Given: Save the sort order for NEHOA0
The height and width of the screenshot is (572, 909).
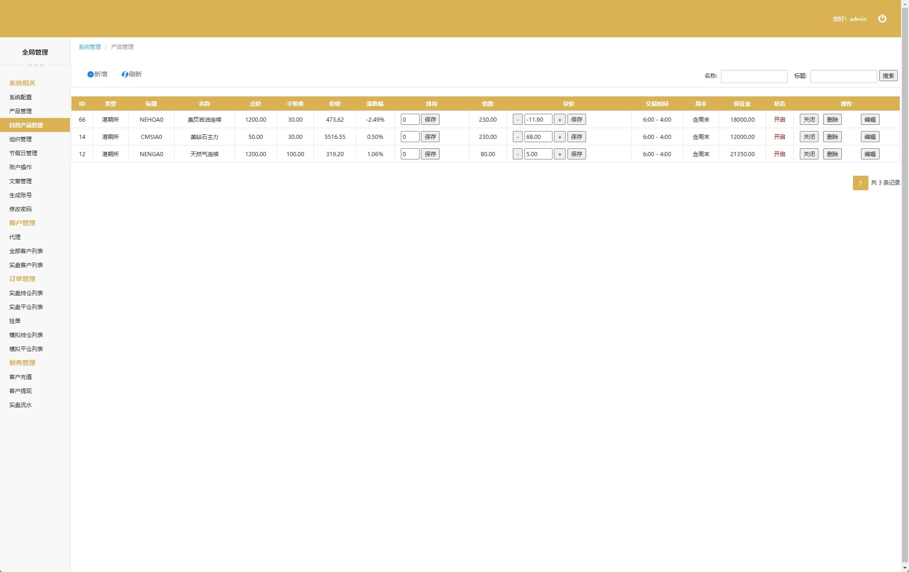Looking at the screenshot, I should coord(430,120).
